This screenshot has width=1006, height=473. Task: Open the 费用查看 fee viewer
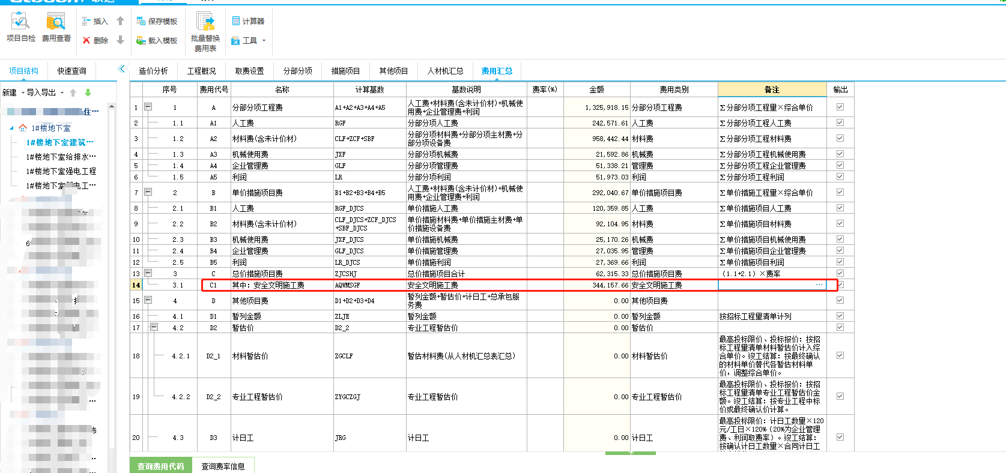click(56, 28)
